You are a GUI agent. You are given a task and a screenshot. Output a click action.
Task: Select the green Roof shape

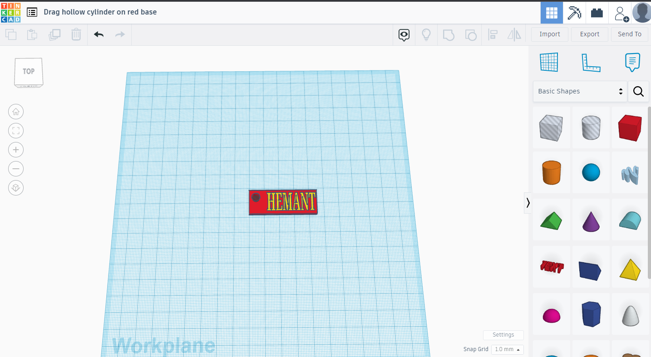click(551, 220)
